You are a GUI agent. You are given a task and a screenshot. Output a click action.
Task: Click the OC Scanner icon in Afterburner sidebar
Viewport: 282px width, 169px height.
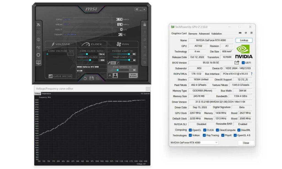tap(38, 47)
